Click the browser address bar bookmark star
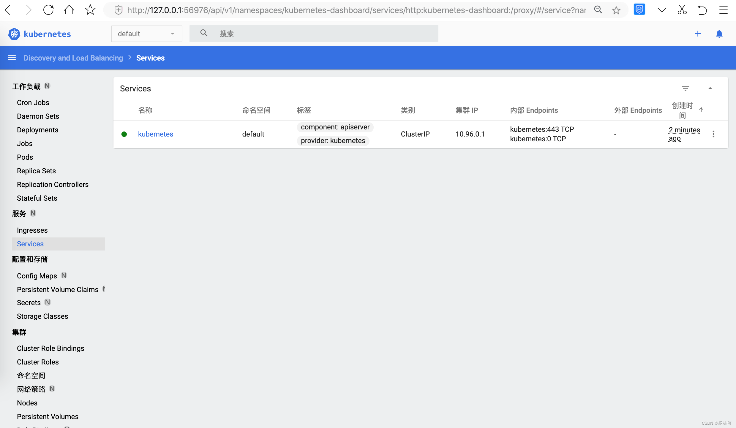This screenshot has width=736, height=428. (616, 10)
